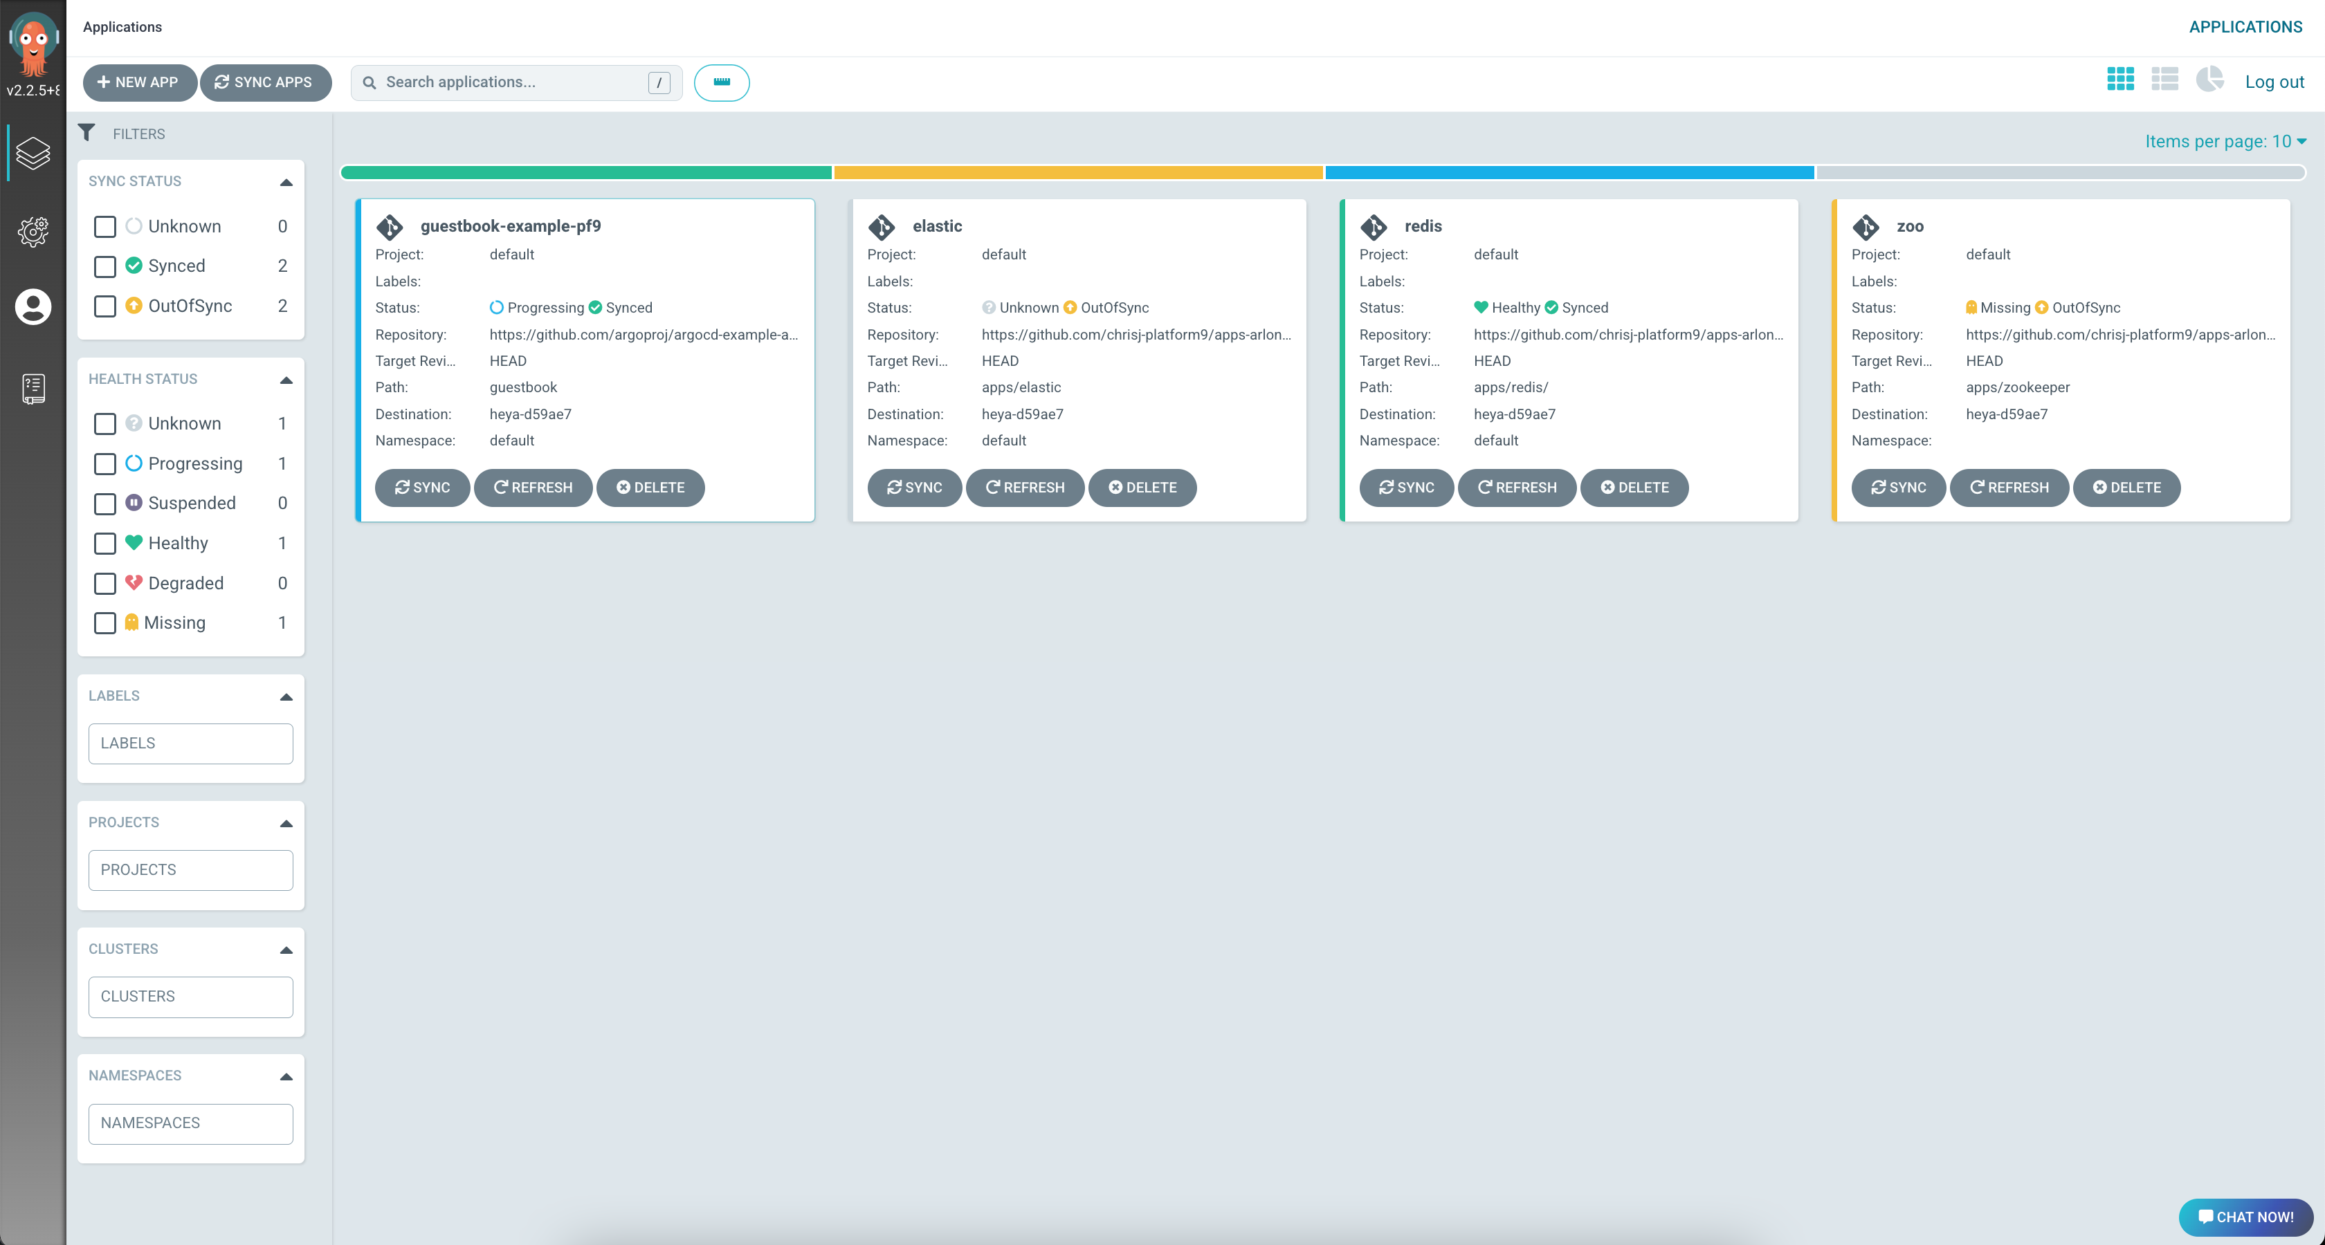Delete the redis application
The width and height of the screenshot is (2325, 1245).
point(1634,487)
